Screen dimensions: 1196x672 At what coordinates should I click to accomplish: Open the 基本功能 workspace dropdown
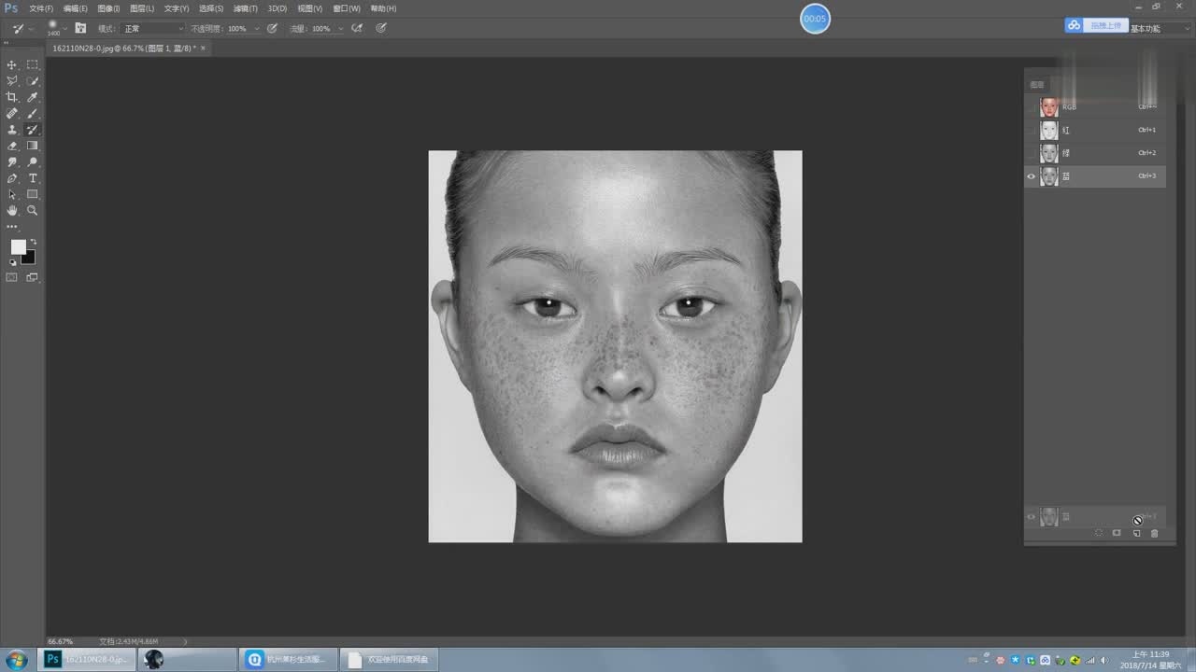(x=1159, y=28)
